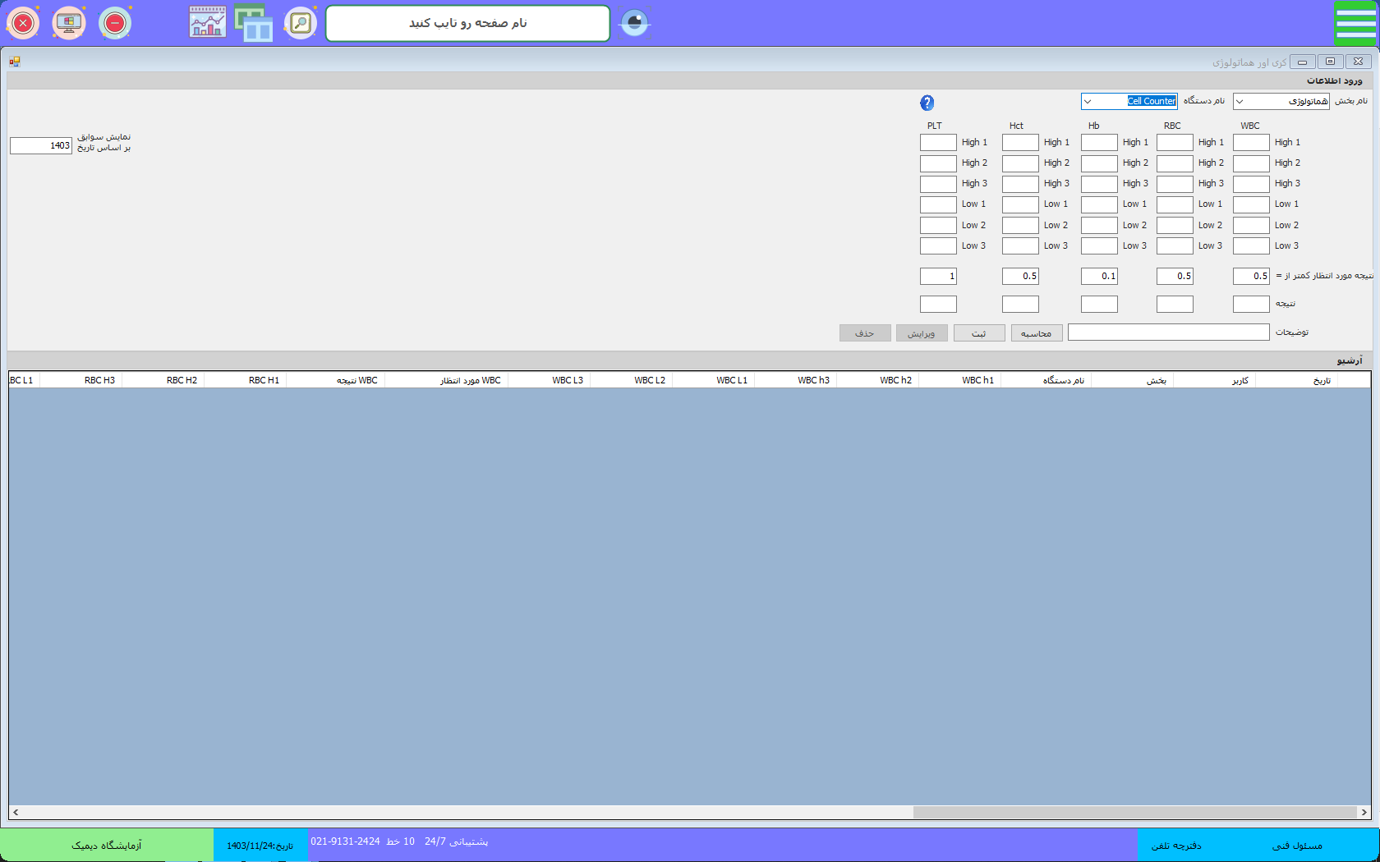Viewport: 1380px width, 862px height.
Task: Click the توضیحات description text field
Action: pos(1168,332)
